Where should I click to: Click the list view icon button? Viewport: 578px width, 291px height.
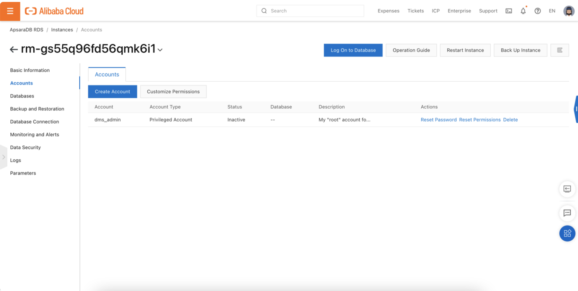point(559,50)
